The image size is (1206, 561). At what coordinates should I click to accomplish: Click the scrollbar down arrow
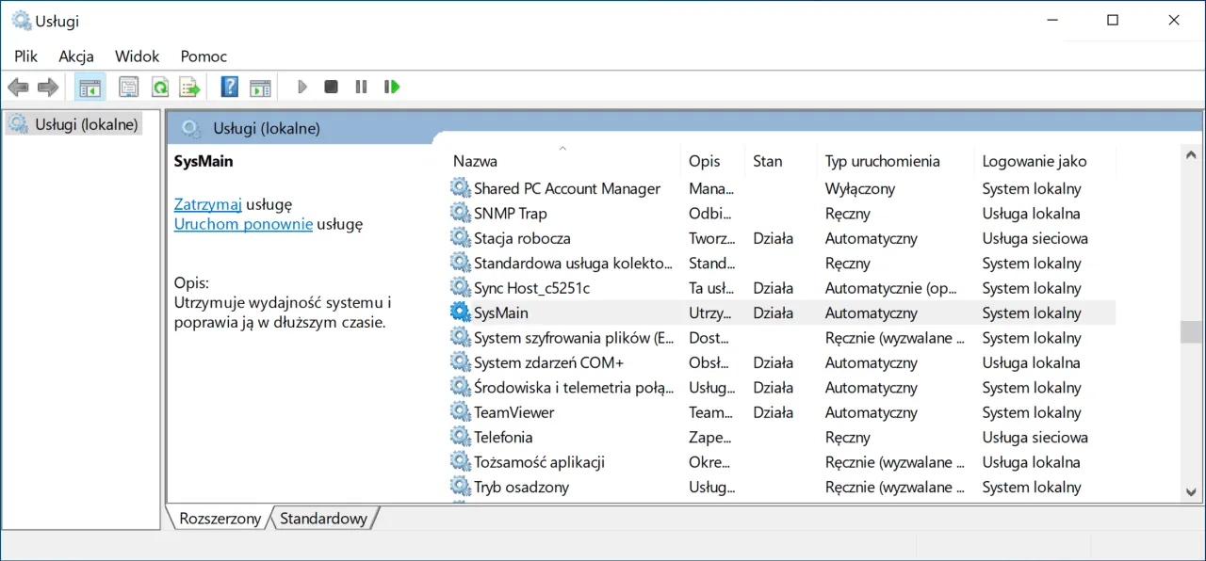(1190, 490)
